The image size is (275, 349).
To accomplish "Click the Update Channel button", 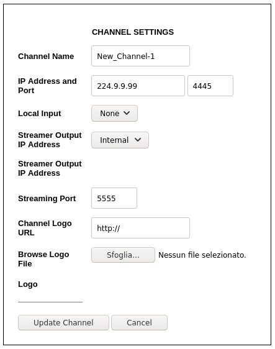I will click(63, 322).
